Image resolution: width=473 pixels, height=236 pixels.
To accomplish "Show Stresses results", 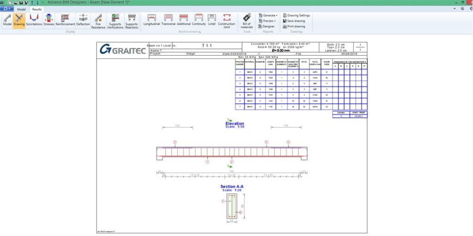I will (x=49, y=21).
